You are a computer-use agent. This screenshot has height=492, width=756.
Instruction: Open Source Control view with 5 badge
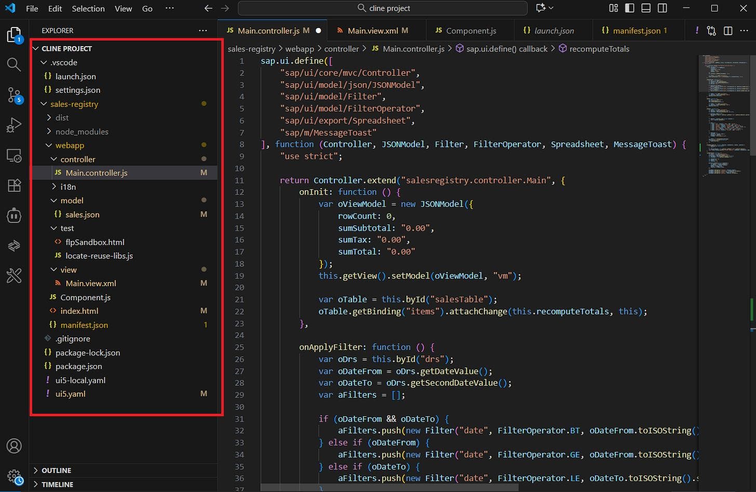click(x=14, y=95)
